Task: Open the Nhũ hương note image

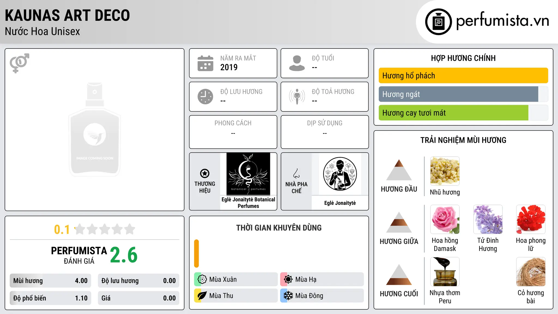Action: click(x=445, y=171)
